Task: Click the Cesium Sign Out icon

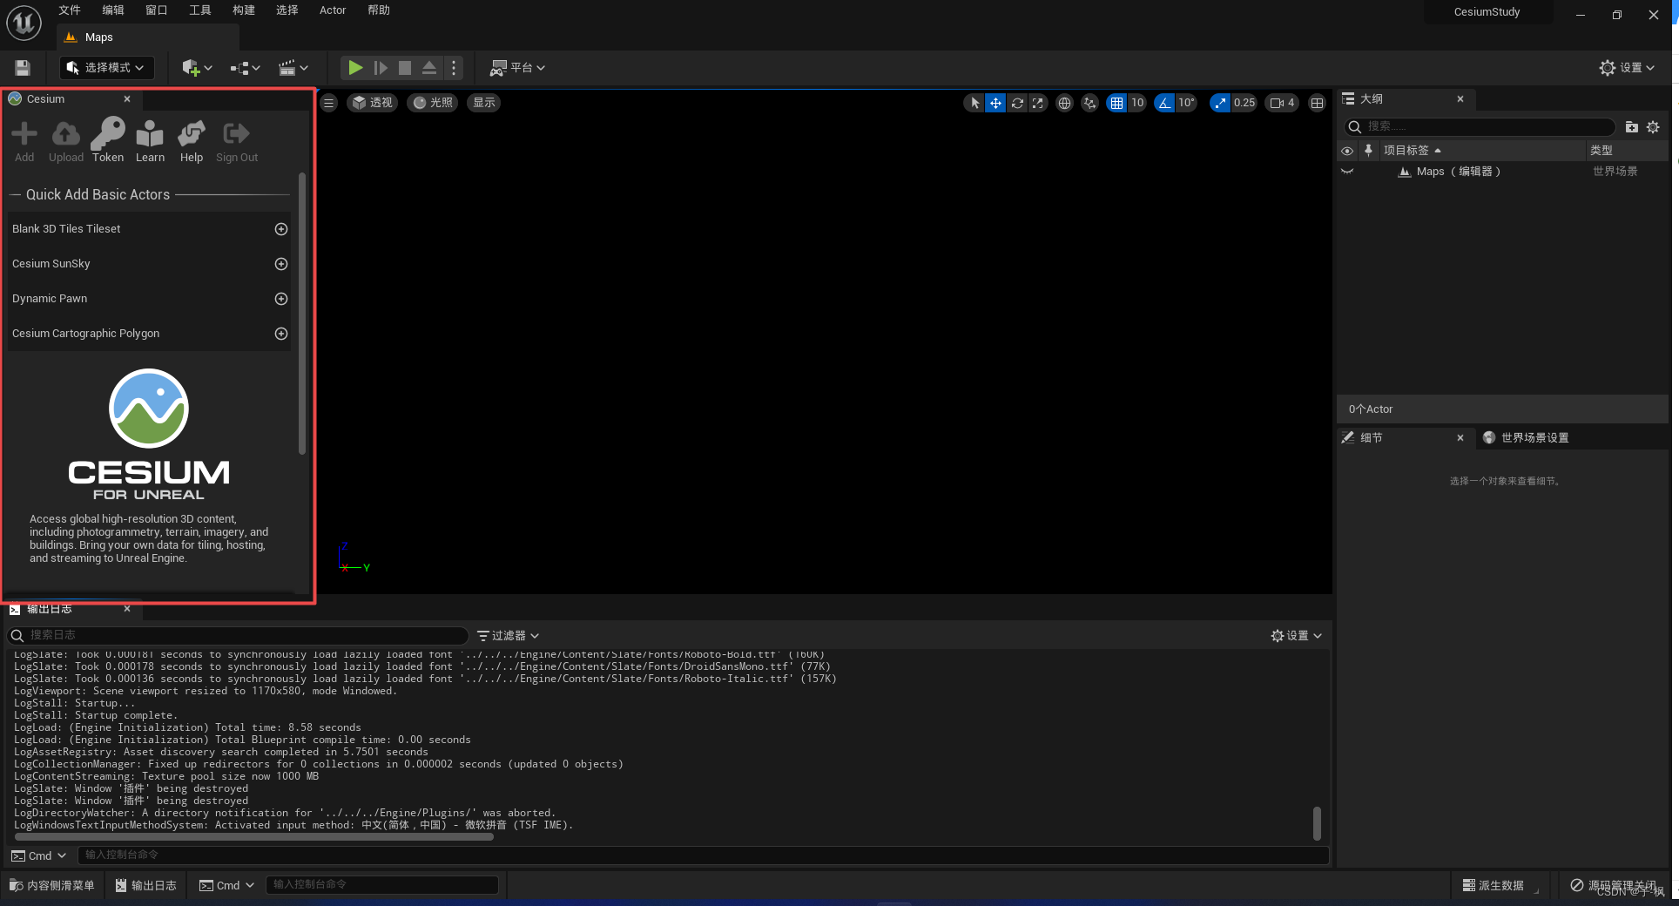Action: [237, 140]
